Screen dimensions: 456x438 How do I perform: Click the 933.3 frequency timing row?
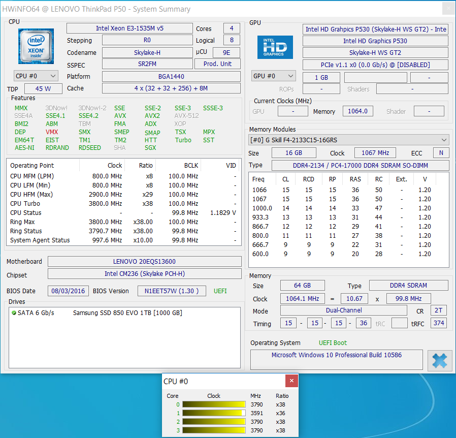[348, 217]
